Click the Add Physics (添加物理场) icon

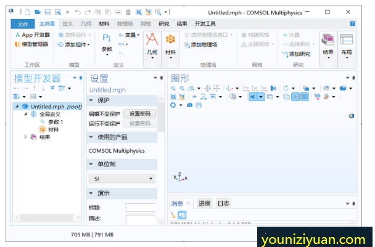[200, 44]
